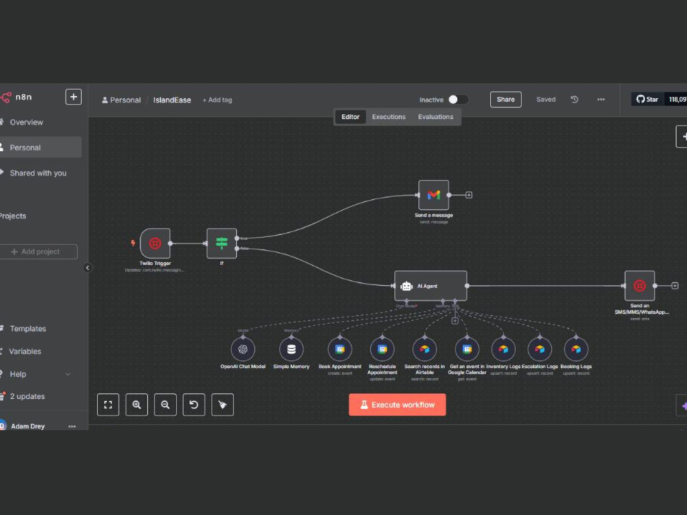Select Get an event in Google Calendar node
Viewport: 687px width, 515px height.
467,349
